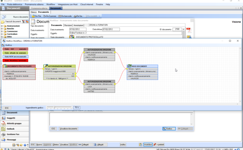Click the Data lettura date field
The image size is (243, 150).
[x=111, y=29]
